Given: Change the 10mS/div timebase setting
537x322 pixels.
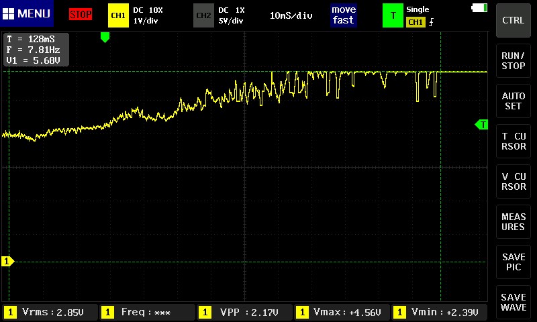Looking at the screenshot, I should 291,15.
